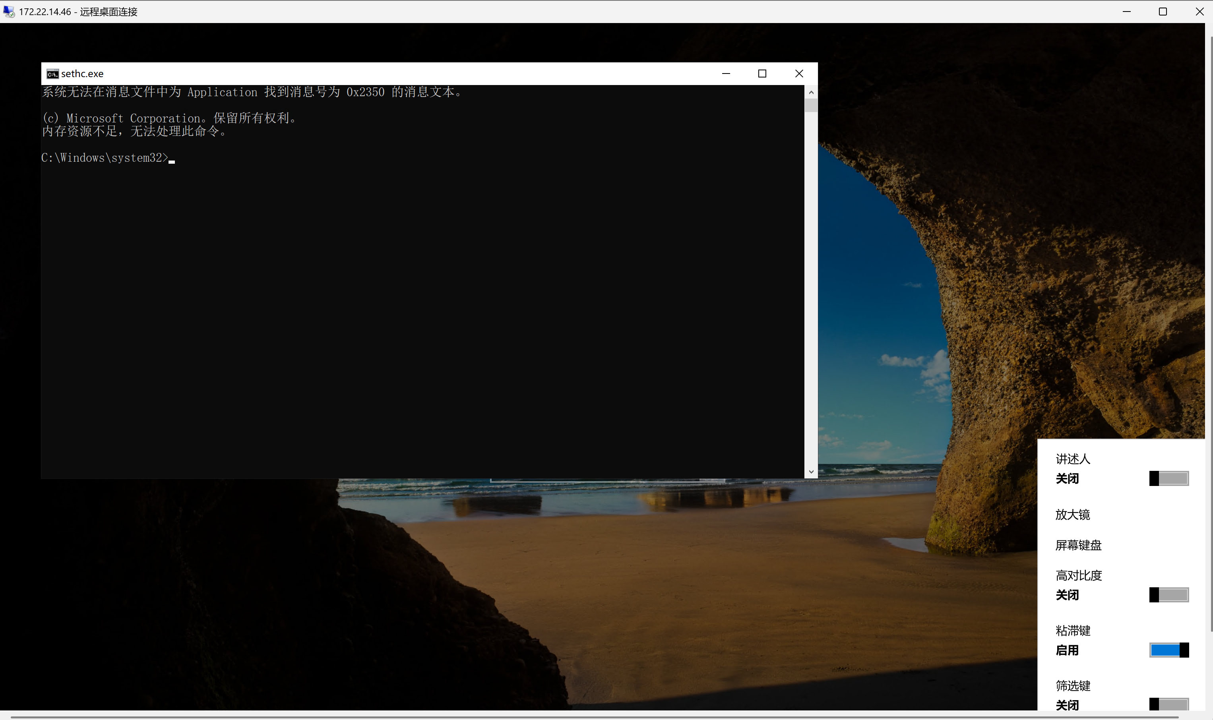Click the sethc.exe title bar text
Viewport: 1213px width, 720px height.
click(x=82, y=74)
